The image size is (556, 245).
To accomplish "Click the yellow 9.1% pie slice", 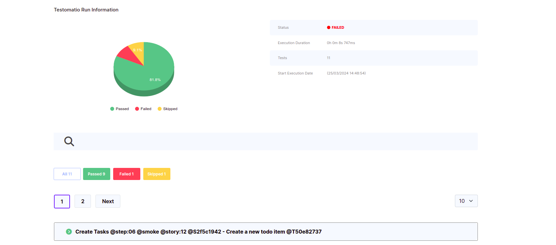I will pos(138,49).
